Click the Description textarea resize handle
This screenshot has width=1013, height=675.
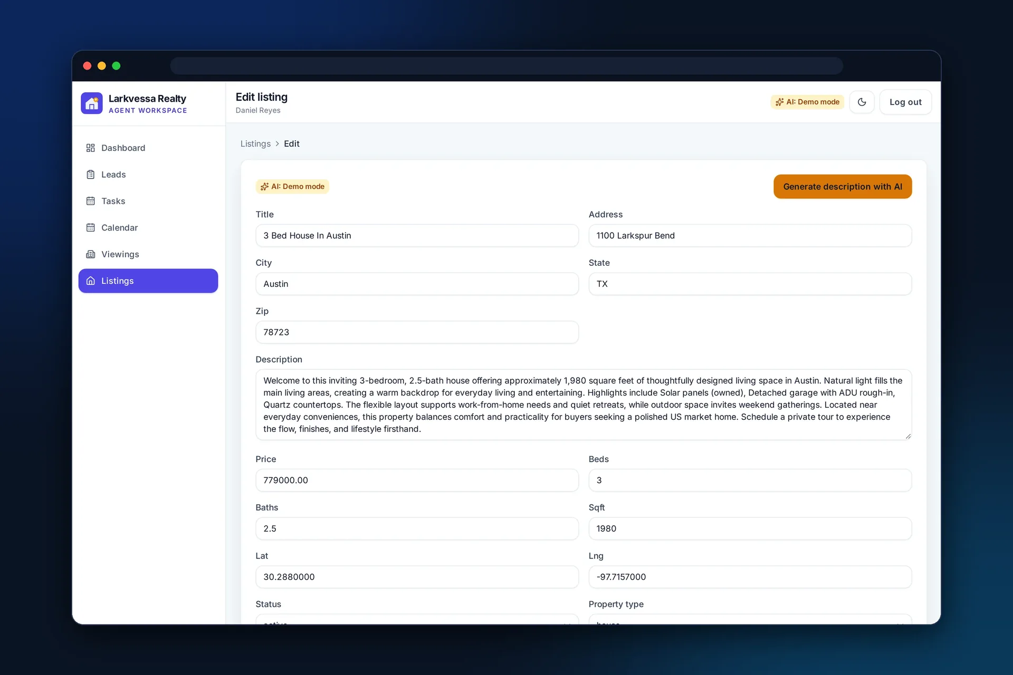907,436
